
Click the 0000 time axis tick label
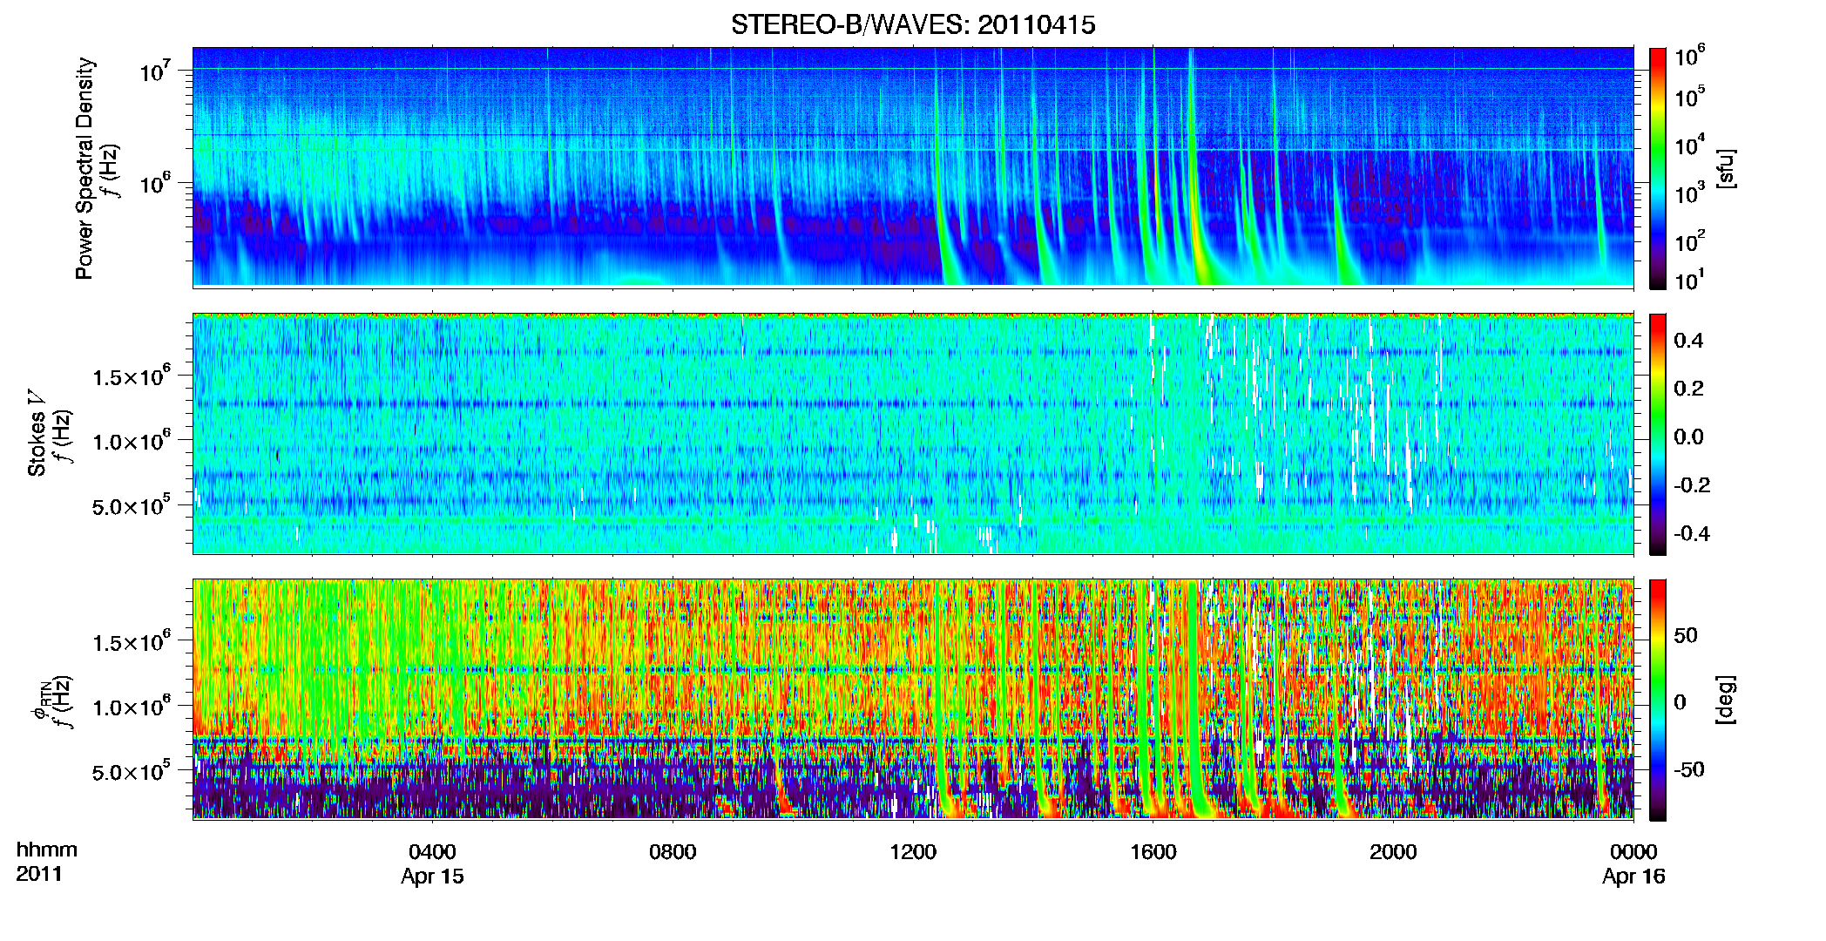coord(1633,852)
